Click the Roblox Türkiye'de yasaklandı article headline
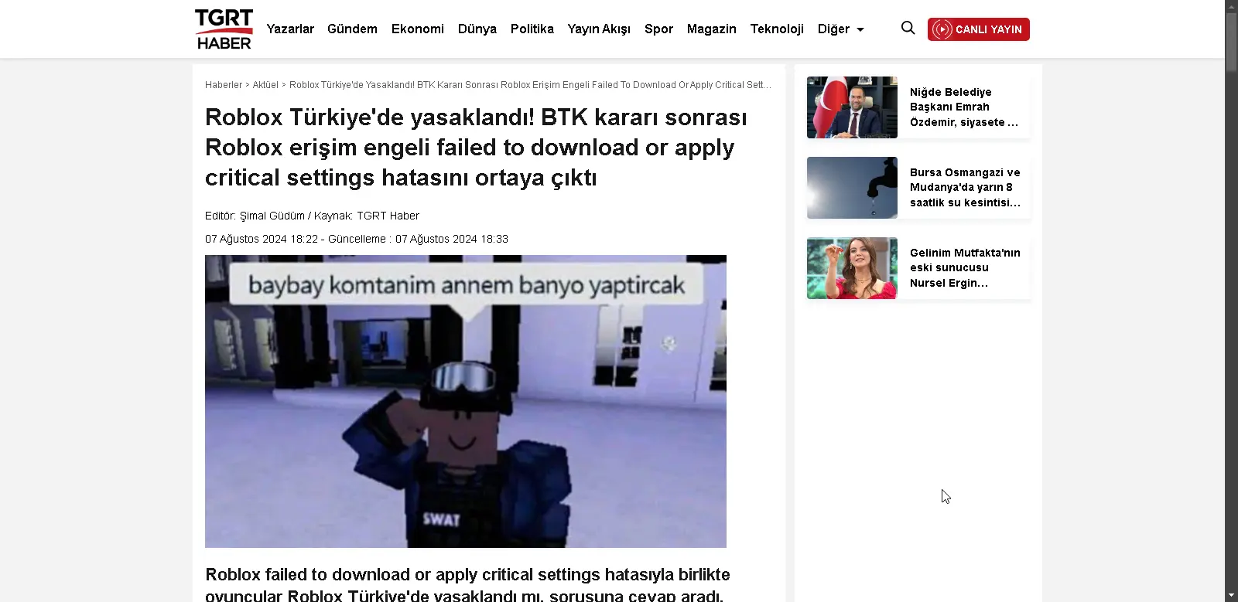 point(477,148)
